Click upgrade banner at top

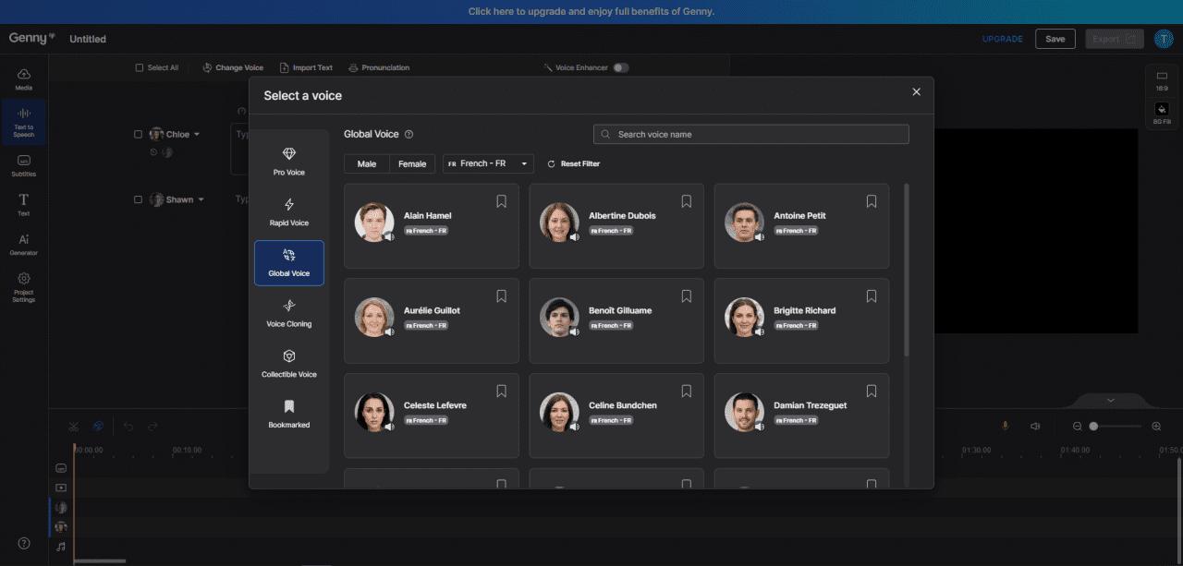coord(591,12)
